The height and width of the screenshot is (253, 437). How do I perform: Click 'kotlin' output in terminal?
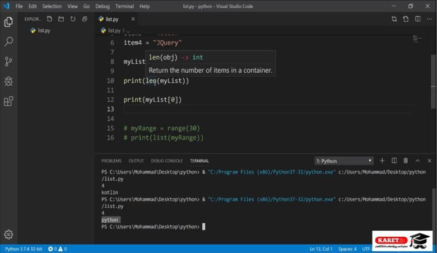[x=109, y=193]
